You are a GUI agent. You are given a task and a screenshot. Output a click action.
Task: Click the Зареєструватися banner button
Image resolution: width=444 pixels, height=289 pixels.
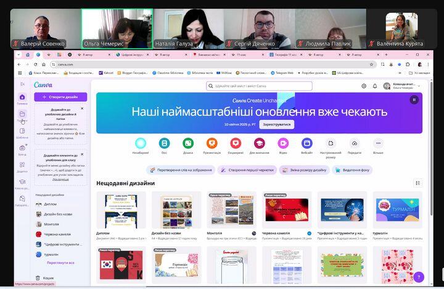click(x=277, y=125)
